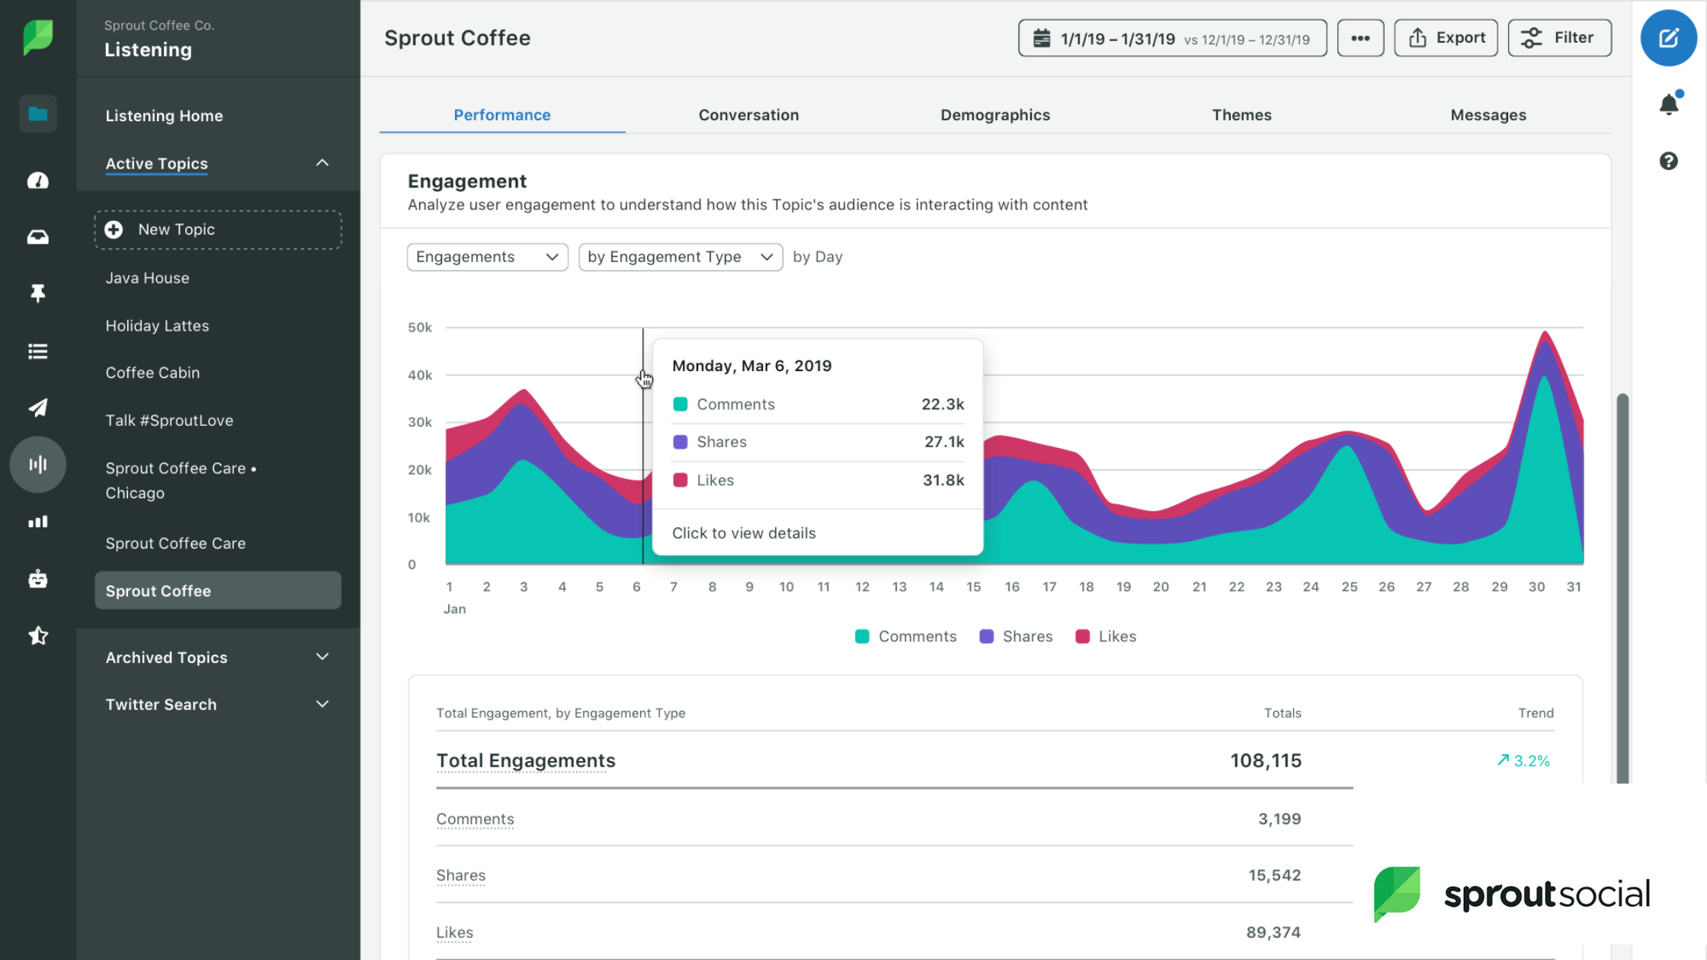The width and height of the screenshot is (1707, 960).
Task: Click the blue Compose pencil button
Action: pos(1668,37)
